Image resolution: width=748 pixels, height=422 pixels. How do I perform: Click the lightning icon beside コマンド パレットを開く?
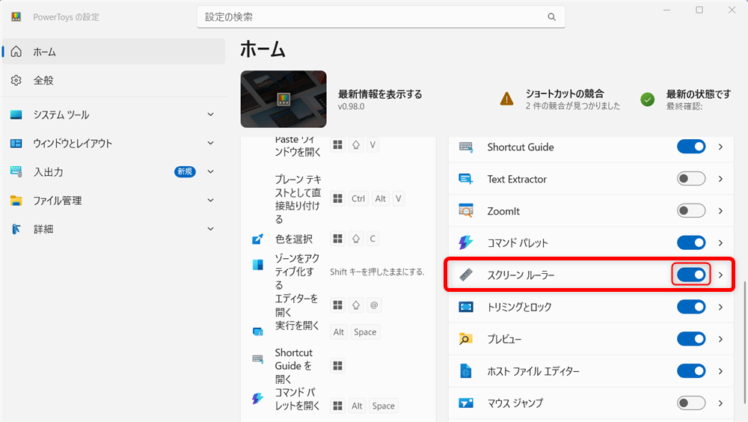pos(257,398)
